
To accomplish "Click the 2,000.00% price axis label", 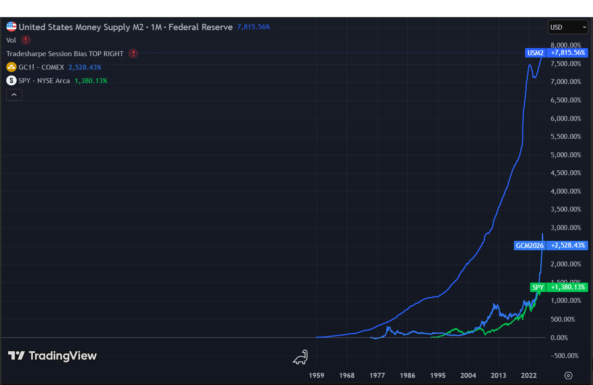I will click(x=566, y=264).
